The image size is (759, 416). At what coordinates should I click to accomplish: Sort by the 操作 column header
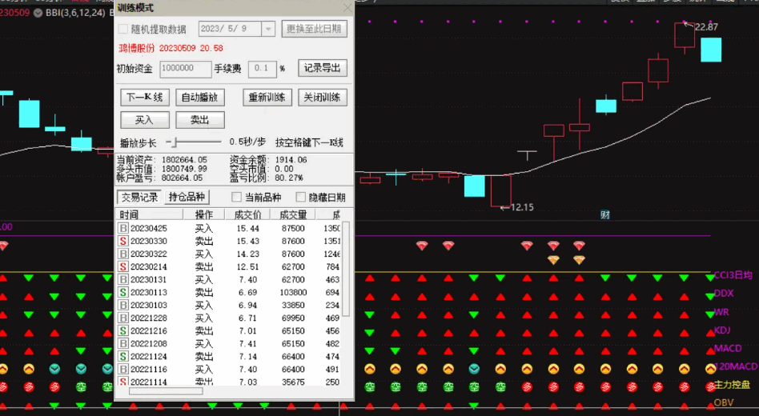click(x=204, y=214)
